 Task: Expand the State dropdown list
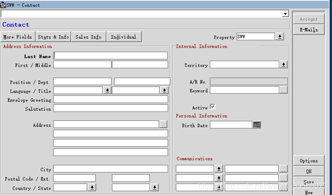point(155,187)
